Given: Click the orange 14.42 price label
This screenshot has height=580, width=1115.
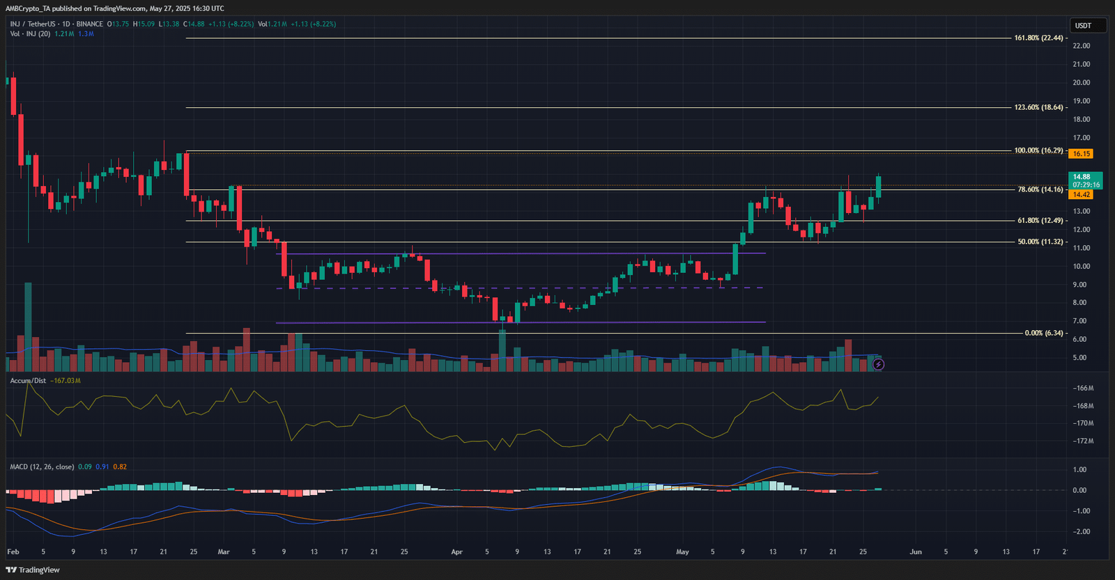Looking at the screenshot, I should point(1081,195).
